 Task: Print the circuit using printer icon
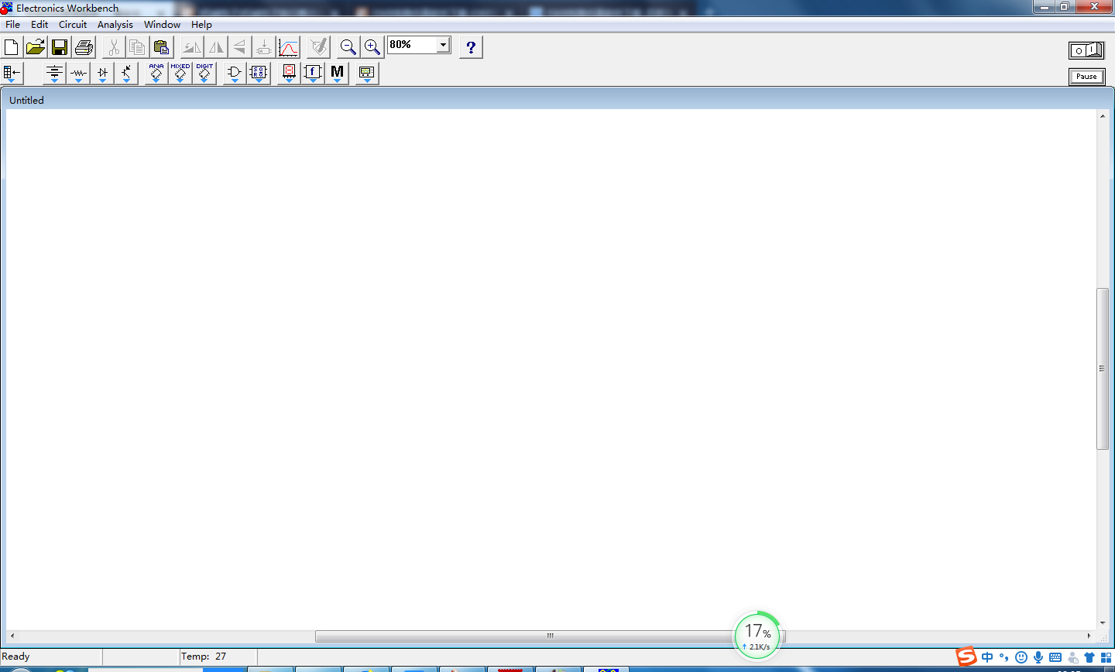pyautogui.click(x=84, y=47)
